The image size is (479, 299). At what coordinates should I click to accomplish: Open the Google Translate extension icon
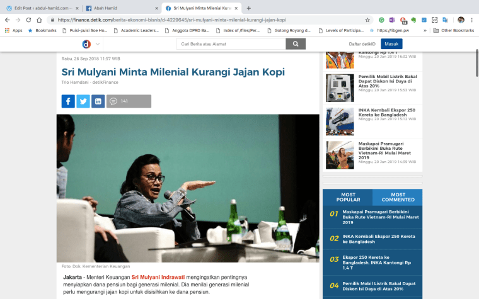pyautogui.click(x=446, y=20)
